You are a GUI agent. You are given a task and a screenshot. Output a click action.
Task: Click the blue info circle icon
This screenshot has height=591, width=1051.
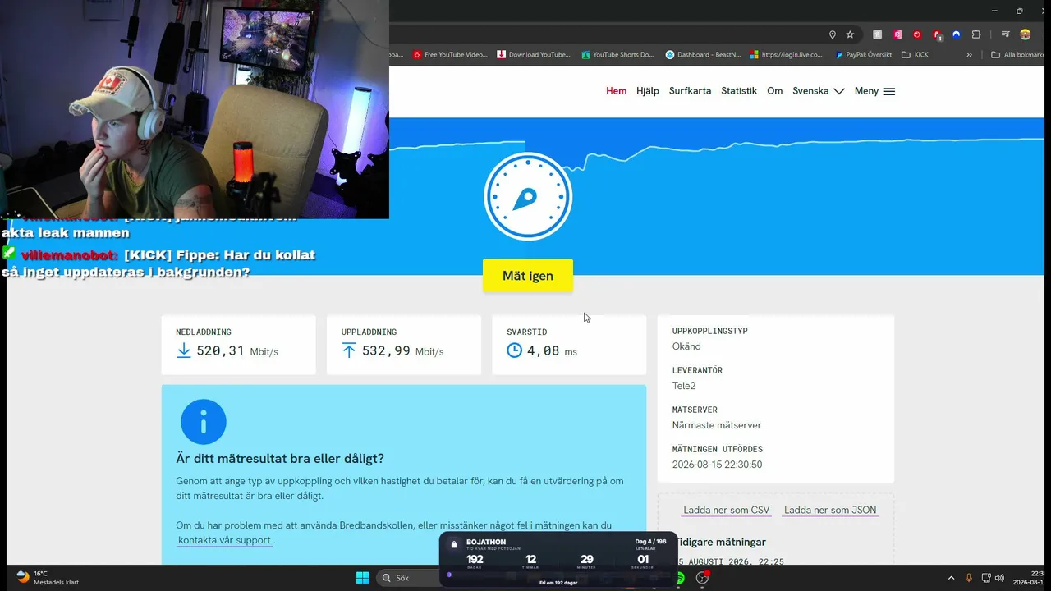(204, 422)
